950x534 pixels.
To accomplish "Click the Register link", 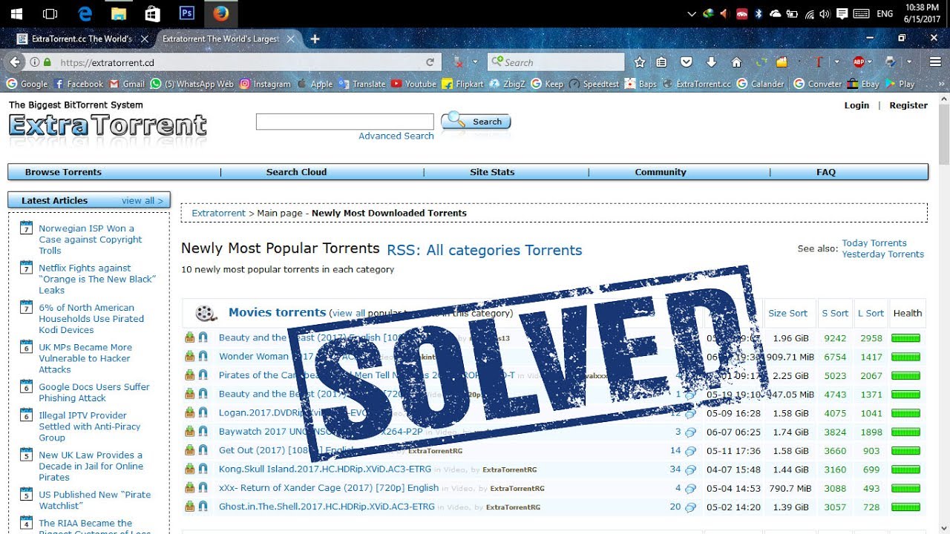I will point(908,105).
